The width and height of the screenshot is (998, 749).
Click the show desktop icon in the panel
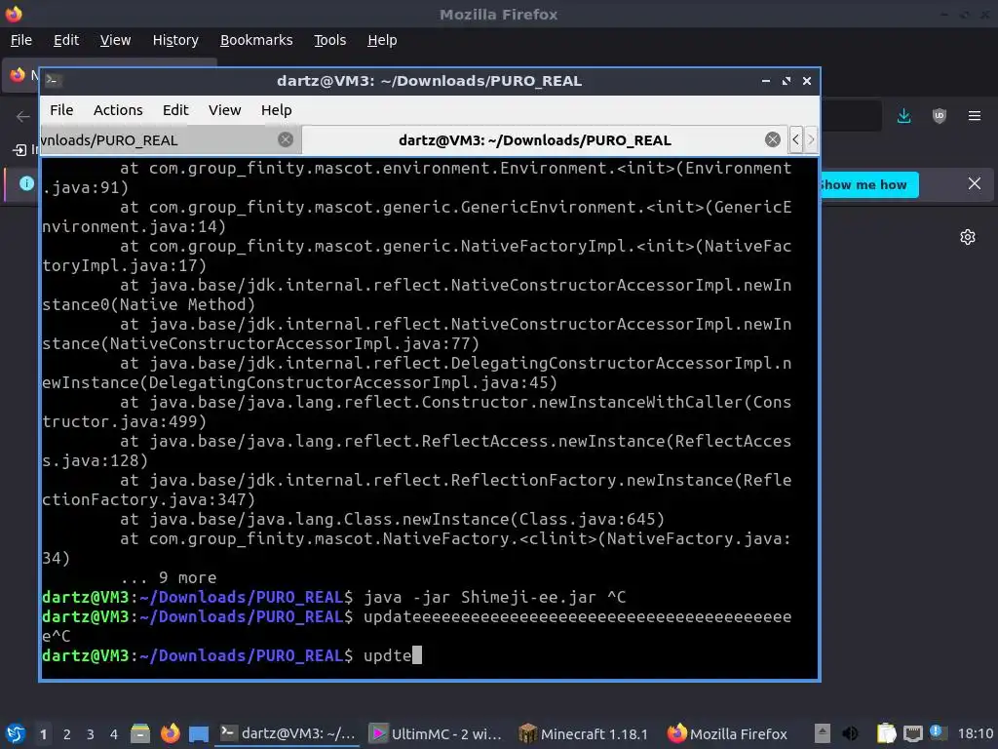click(x=199, y=733)
